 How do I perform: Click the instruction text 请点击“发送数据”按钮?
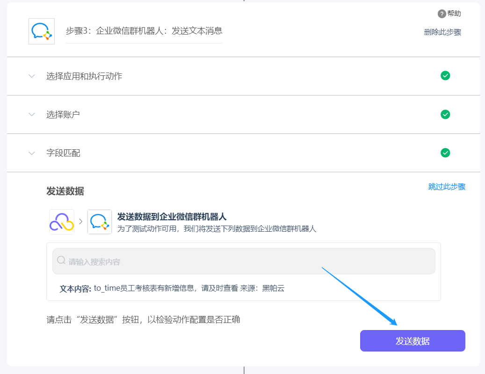point(143,320)
